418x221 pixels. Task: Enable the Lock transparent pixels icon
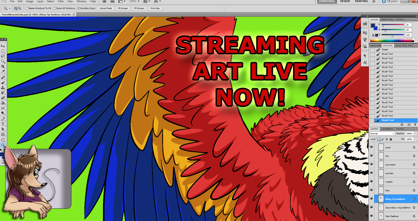(379, 139)
